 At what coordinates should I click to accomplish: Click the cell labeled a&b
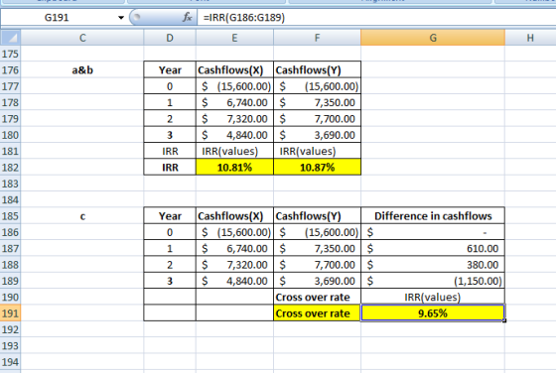82,70
